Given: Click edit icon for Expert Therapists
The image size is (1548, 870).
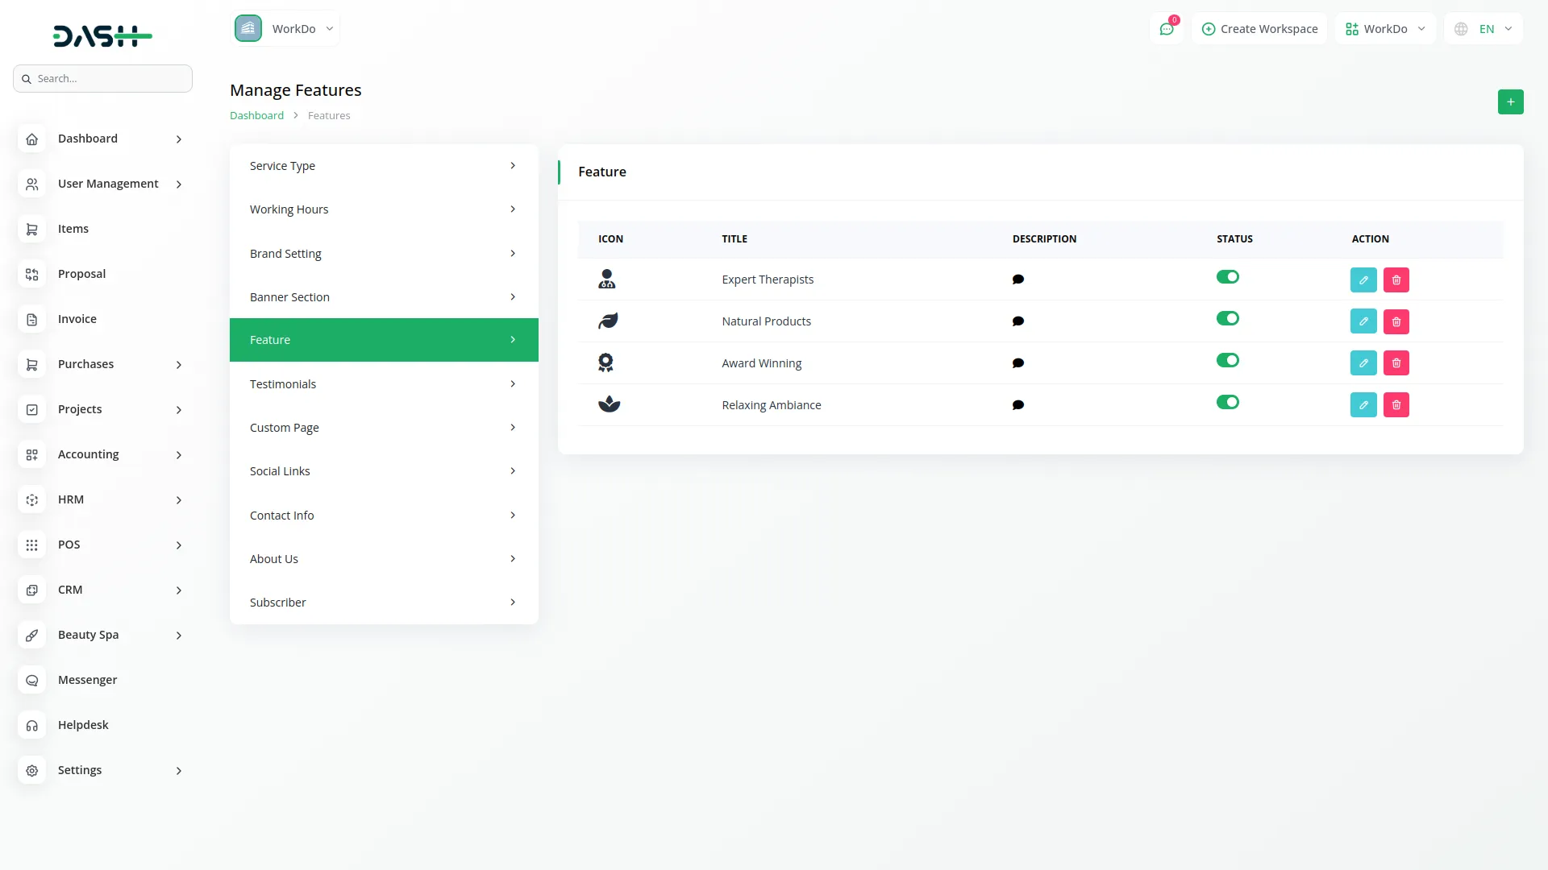Looking at the screenshot, I should [1363, 280].
